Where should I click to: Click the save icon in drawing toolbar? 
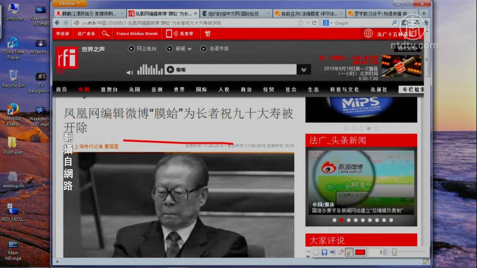[324, 252]
